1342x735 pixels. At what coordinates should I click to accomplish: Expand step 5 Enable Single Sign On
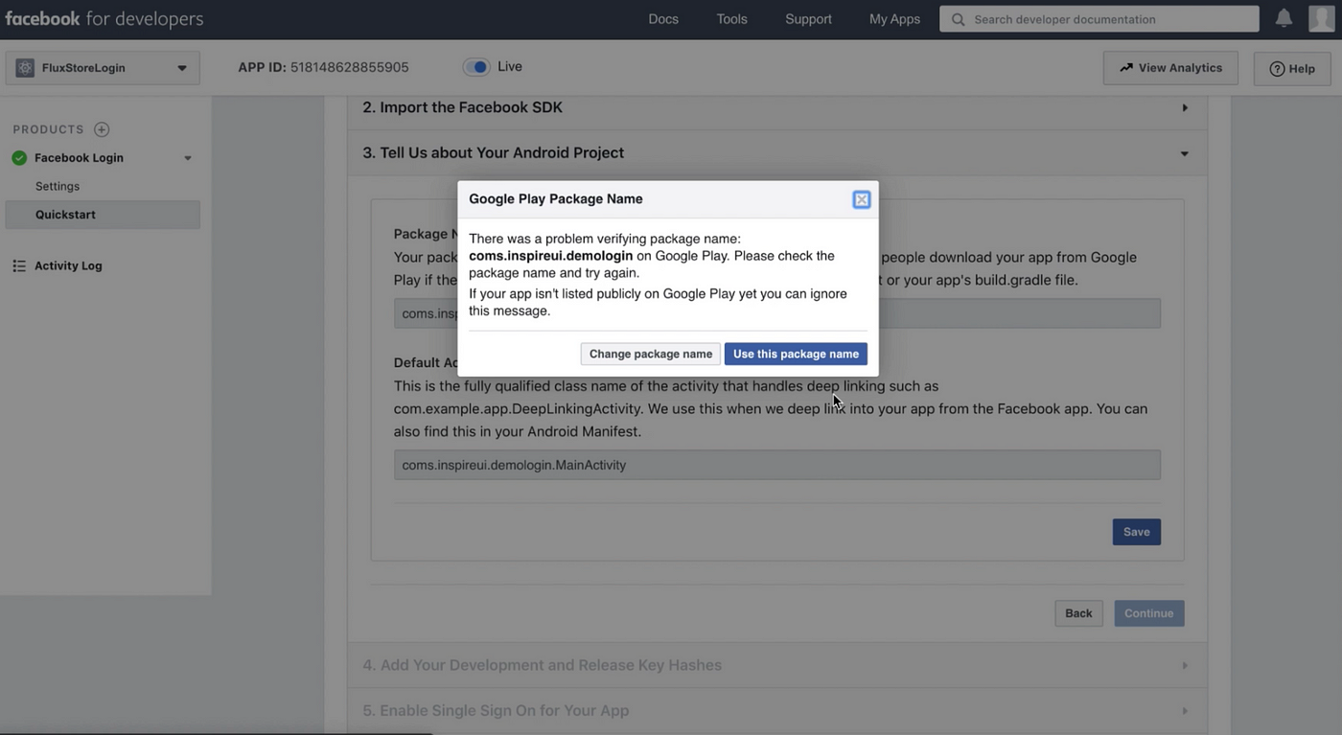776,711
